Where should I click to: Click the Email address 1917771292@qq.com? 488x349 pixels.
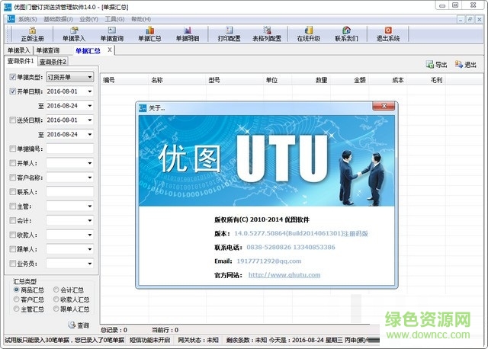click(269, 261)
